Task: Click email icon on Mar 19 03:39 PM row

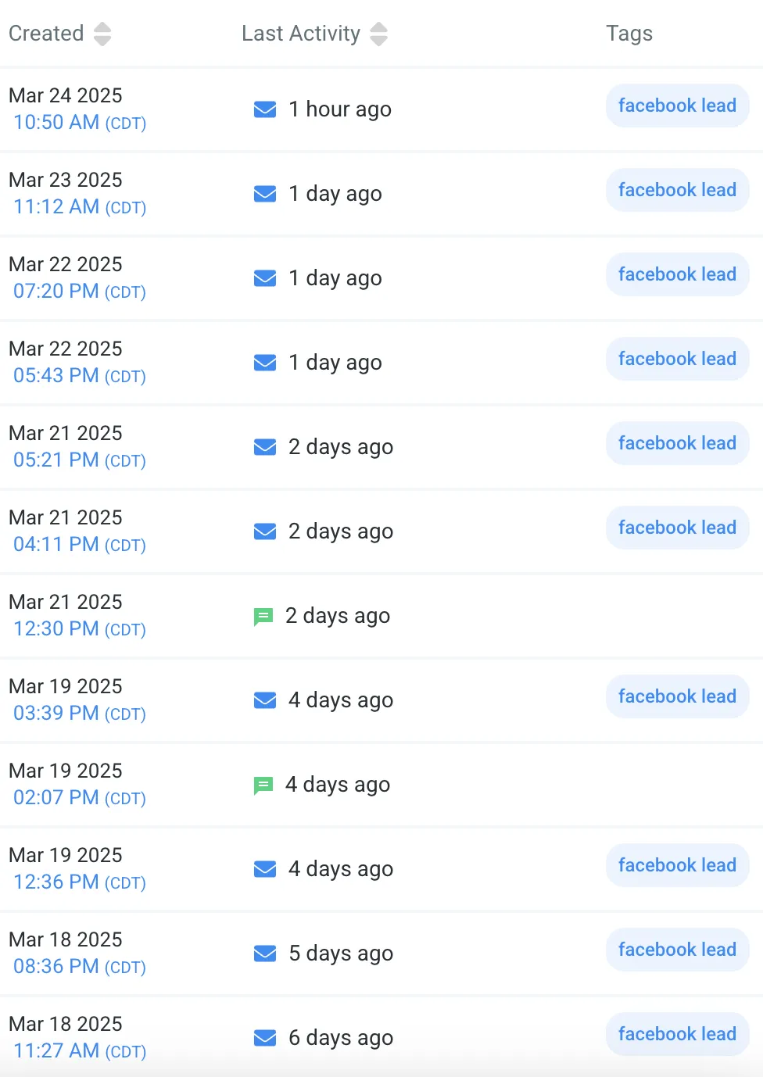Action: pos(265,700)
